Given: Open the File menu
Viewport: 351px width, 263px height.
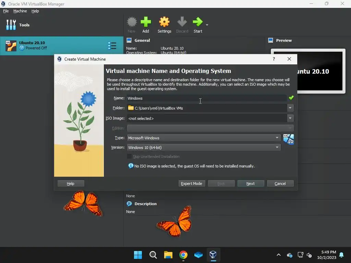Looking at the screenshot, I should click(x=6, y=11).
